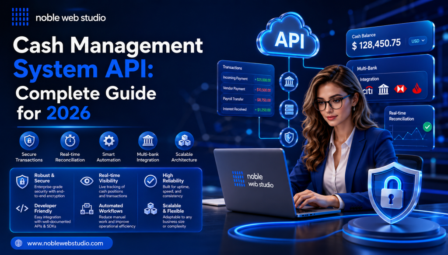Click 'Reduce manual work' description text
Viewport: 448px width, 255px height.
117,222
